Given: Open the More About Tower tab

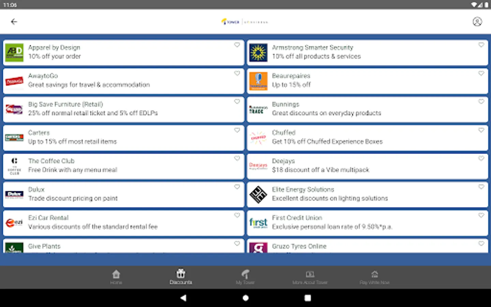Looking at the screenshot, I should tap(310, 277).
